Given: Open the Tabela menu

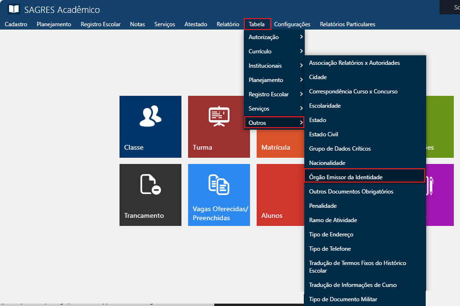Looking at the screenshot, I should [257, 24].
